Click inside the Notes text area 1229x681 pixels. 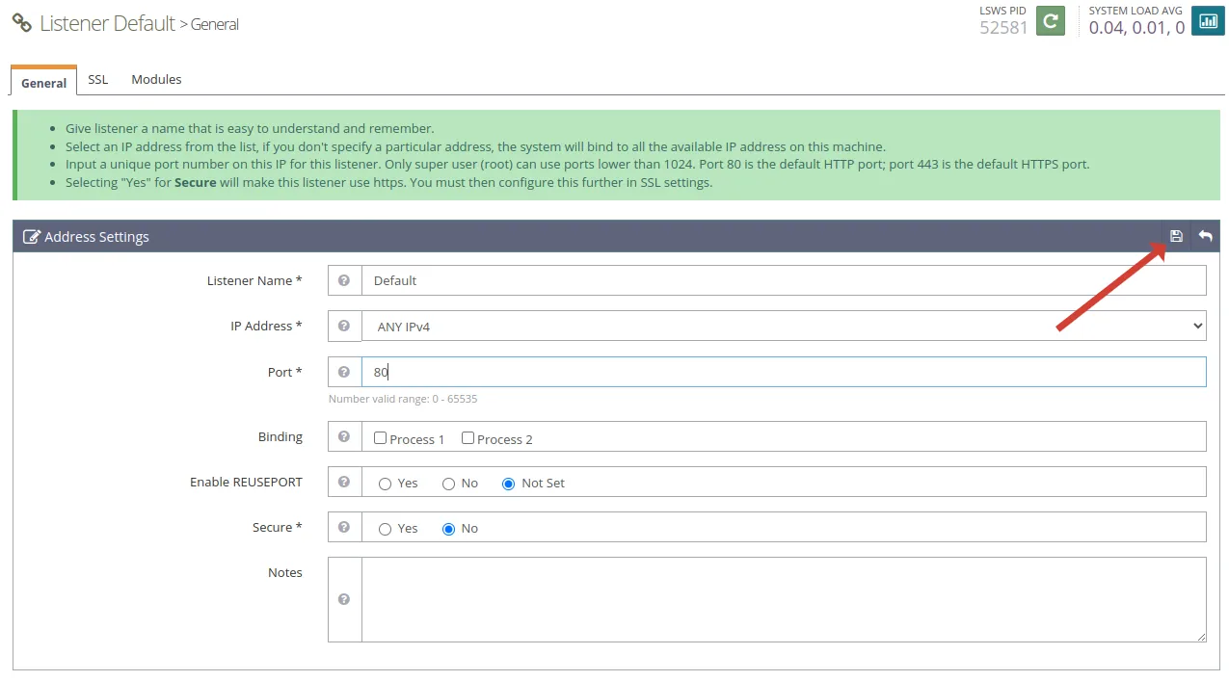tap(784, 599)
